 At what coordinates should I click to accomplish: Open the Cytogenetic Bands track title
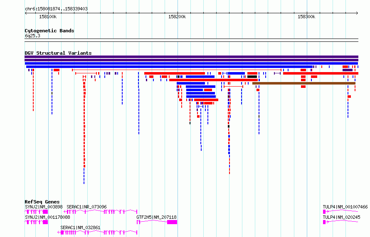[49, 31]
